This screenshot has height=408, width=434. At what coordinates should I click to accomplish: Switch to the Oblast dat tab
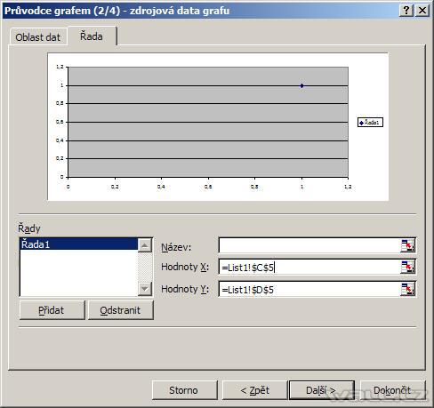(38, 37)
